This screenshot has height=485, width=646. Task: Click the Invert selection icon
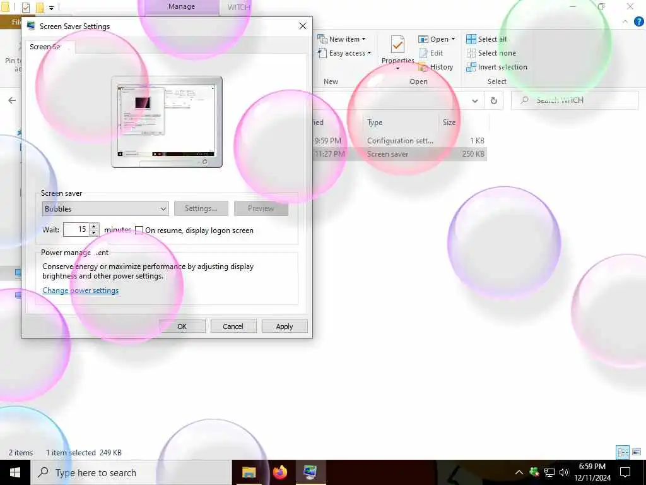tap(471, 67)
